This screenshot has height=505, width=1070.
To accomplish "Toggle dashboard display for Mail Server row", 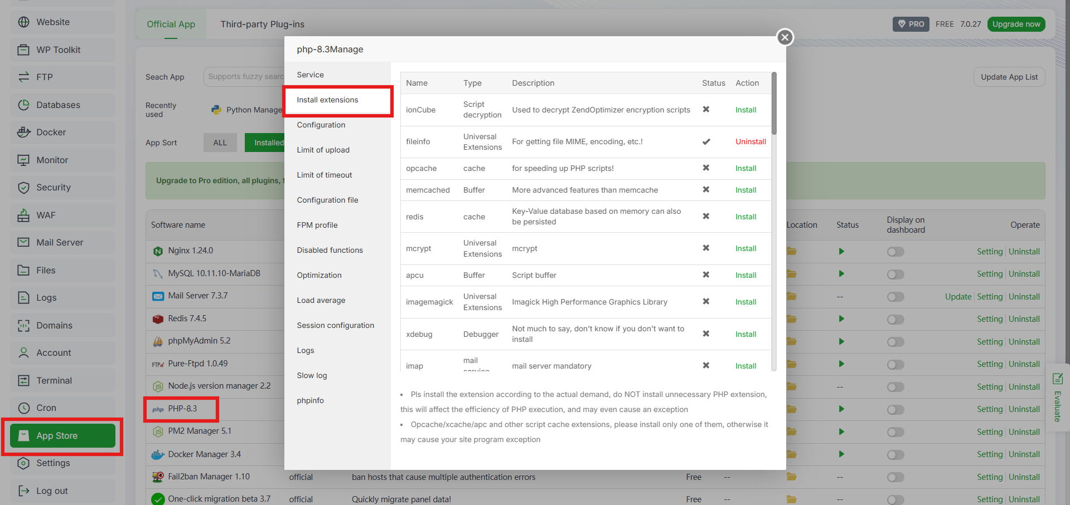I will (895, 297).
